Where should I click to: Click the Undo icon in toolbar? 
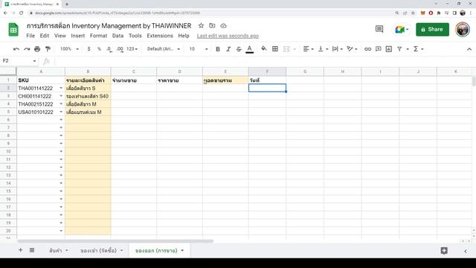pyautogui.click(x=16, y=49)
